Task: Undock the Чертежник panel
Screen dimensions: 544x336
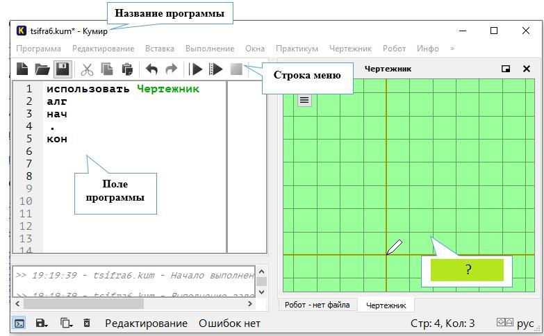Action: 506,69
